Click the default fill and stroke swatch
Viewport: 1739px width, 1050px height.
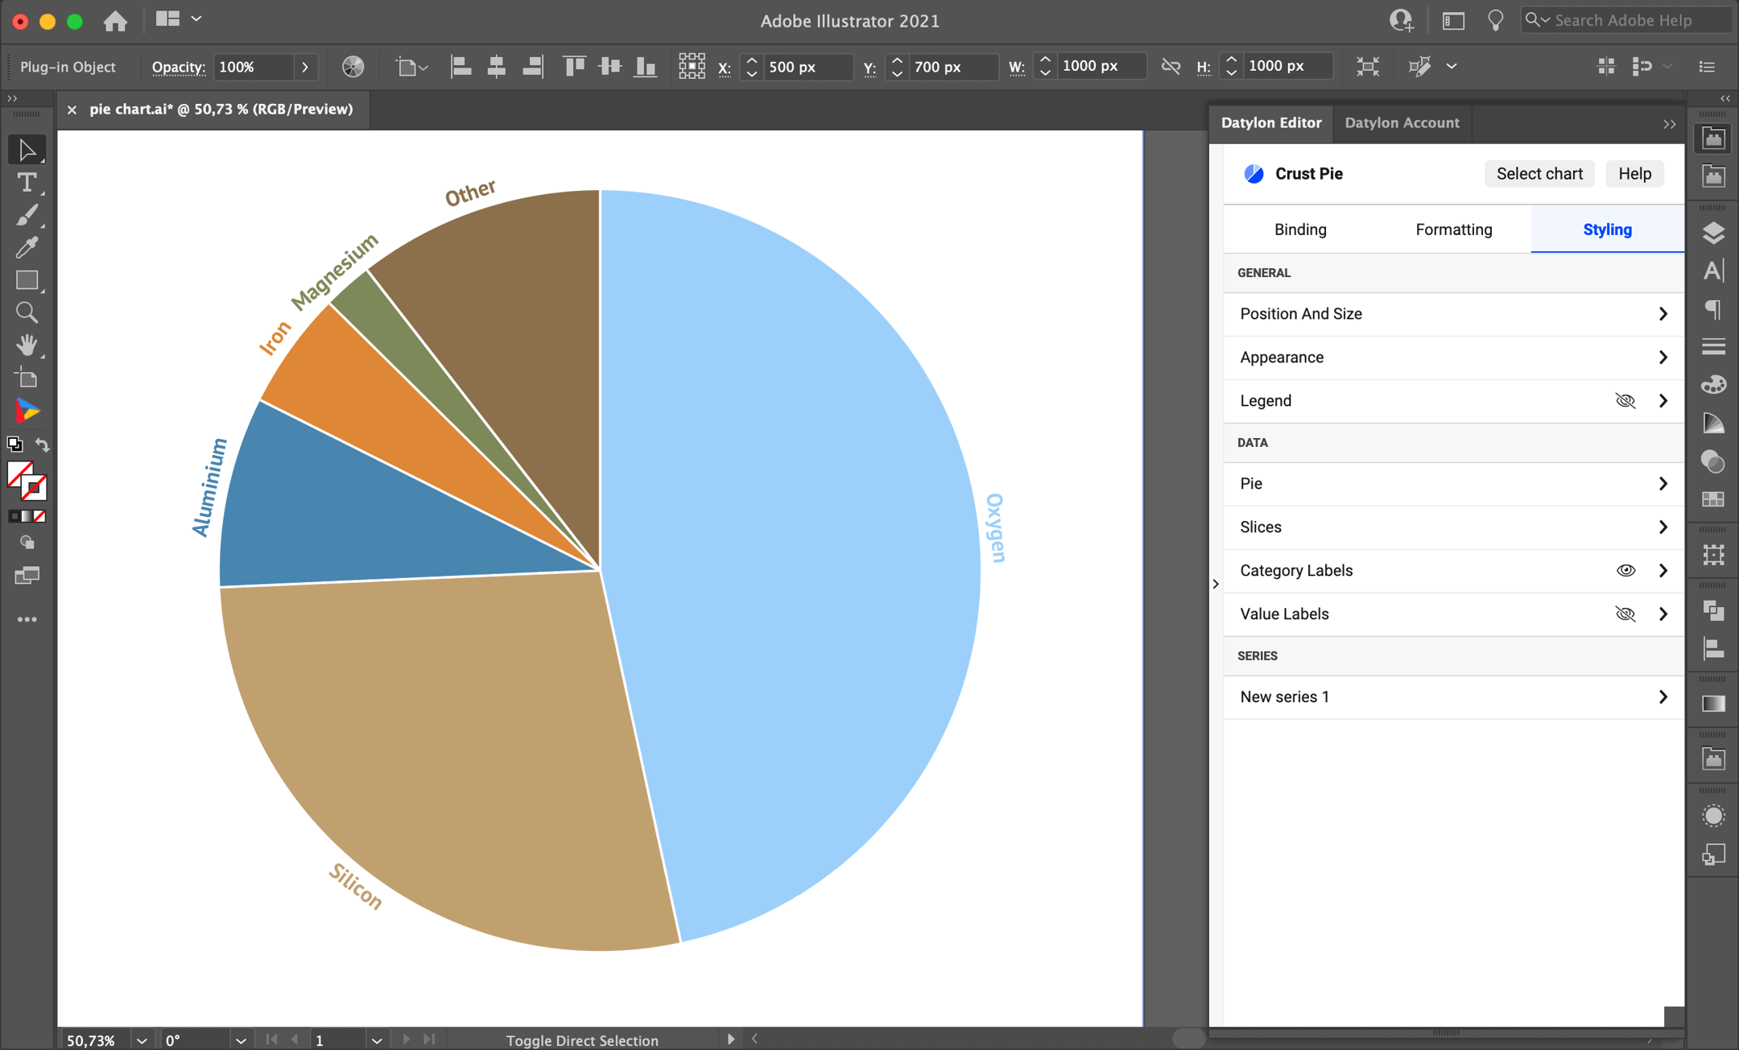pos(14,444)
